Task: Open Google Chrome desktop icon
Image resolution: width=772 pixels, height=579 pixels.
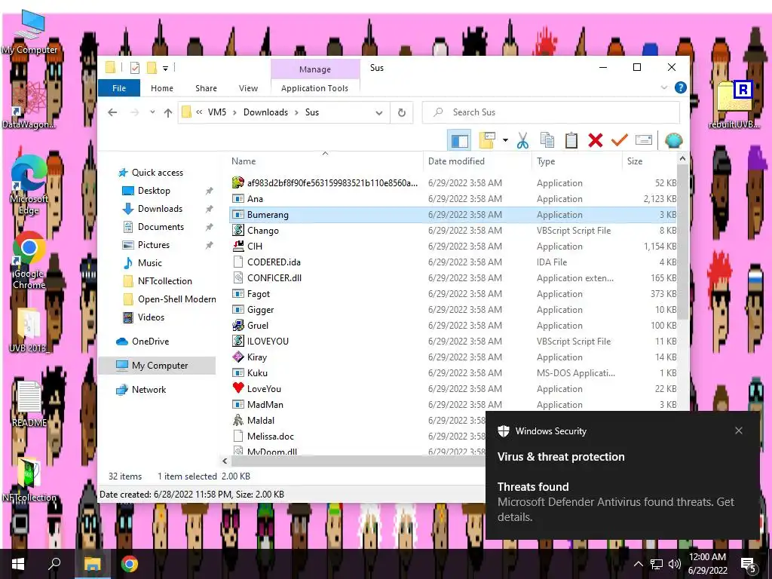Action: coord(29,260)
